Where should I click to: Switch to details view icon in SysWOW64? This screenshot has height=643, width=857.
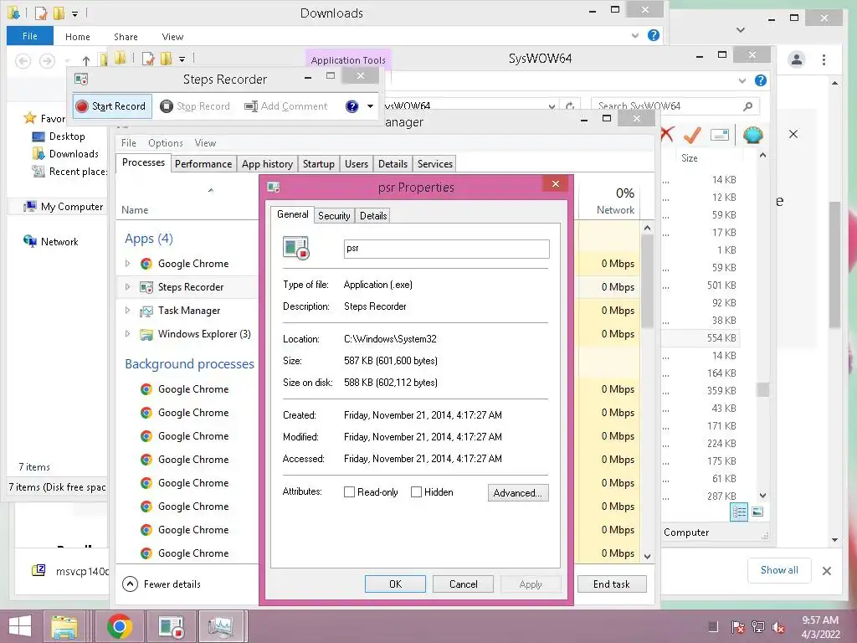pos(739,512)
